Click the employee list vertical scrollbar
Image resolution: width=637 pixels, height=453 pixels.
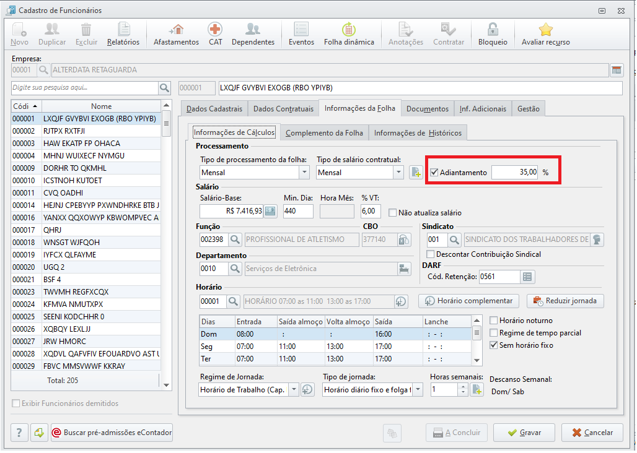coord(166,245)
